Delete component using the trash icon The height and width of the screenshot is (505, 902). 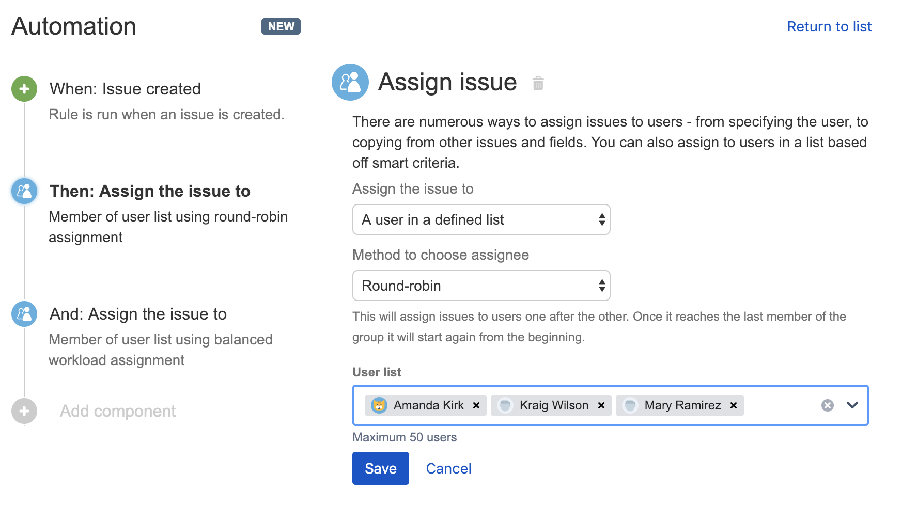[x=538, y=83]
